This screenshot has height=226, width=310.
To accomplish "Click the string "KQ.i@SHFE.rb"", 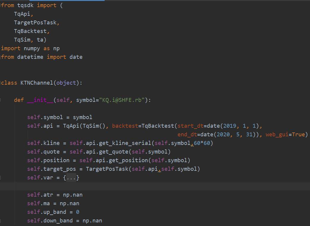I will [x=122, y=100].
